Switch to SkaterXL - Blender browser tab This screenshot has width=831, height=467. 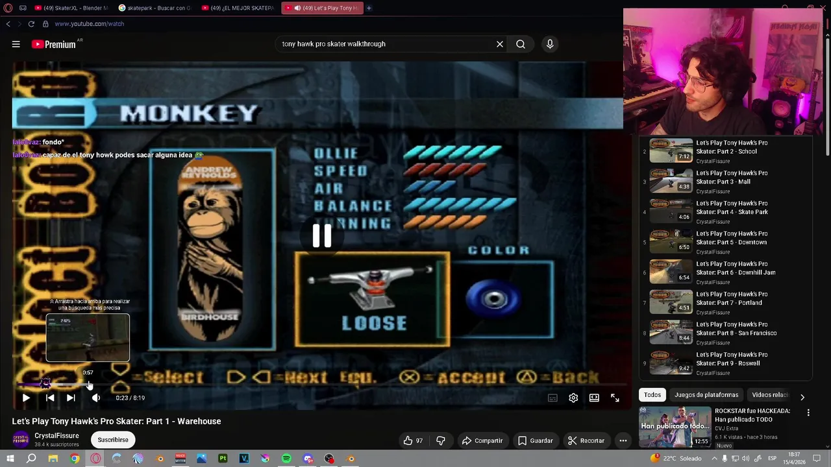[x=70, y=8]
